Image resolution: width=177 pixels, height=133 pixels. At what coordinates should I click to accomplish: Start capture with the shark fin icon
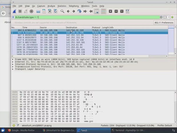[x=14, y=11]
